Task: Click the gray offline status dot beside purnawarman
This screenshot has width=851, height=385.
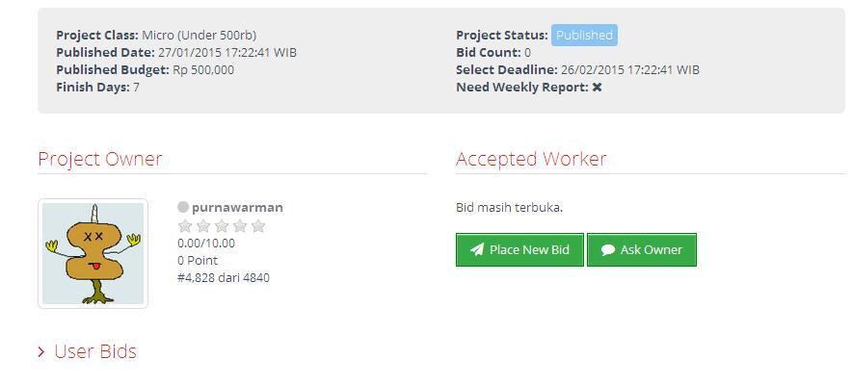Action: tap(183, 207)
